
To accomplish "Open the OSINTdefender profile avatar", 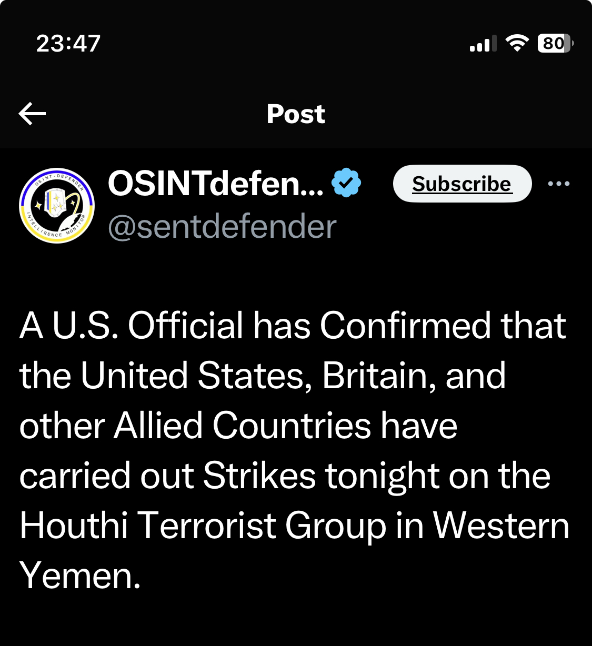I will (57, 206).
